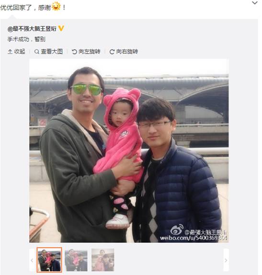Rotate the image right with 向右旋转
The height and width of the screenshot is (275, 262).
coord(127,52)
